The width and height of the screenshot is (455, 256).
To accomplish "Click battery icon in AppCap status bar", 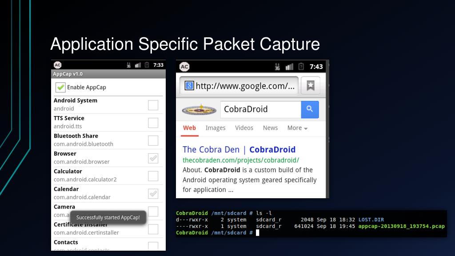I will click(x=147, y=65).
